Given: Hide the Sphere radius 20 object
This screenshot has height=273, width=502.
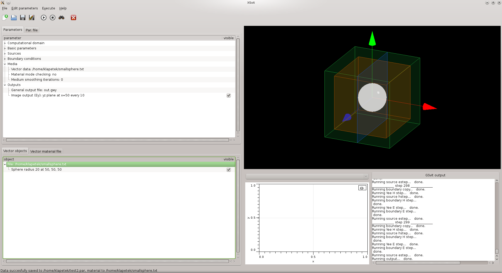Looking at the screenshot, I should [229, 170].
